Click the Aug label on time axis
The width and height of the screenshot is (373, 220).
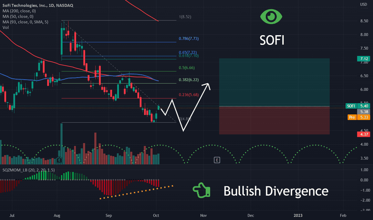[57, 216]
